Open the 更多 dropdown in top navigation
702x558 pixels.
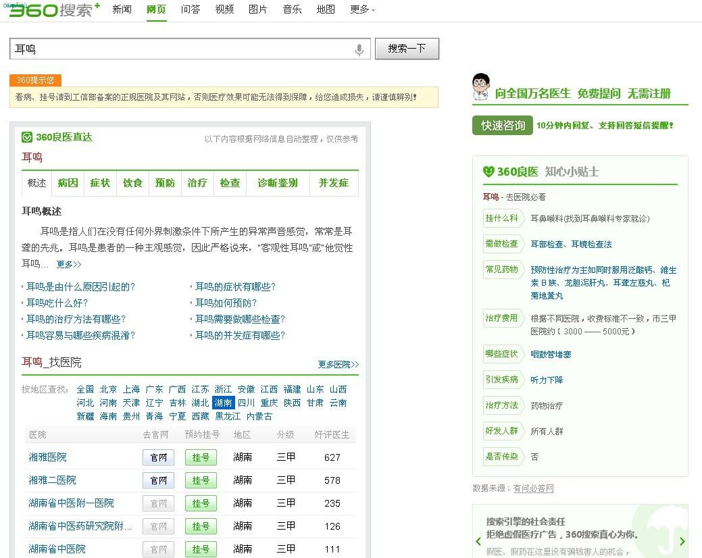tap(362, 9)
